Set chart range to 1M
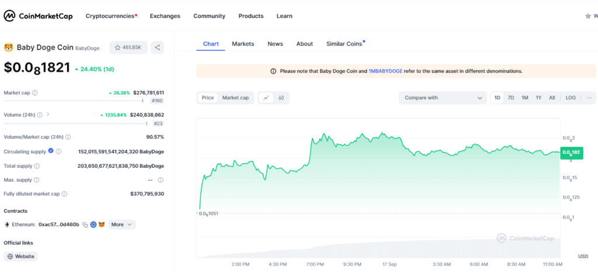 (525, 98)
